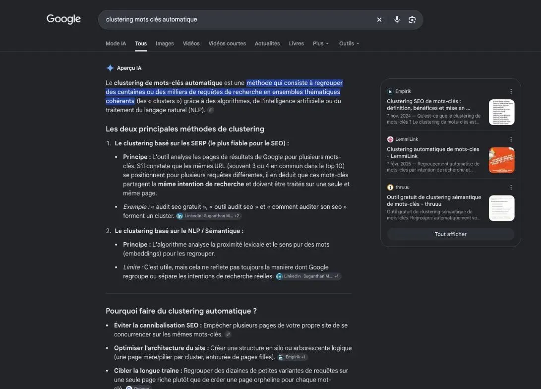This screenshot has width=541, height=389.
Task: Click the Empirik source name label
Action: 403,91
